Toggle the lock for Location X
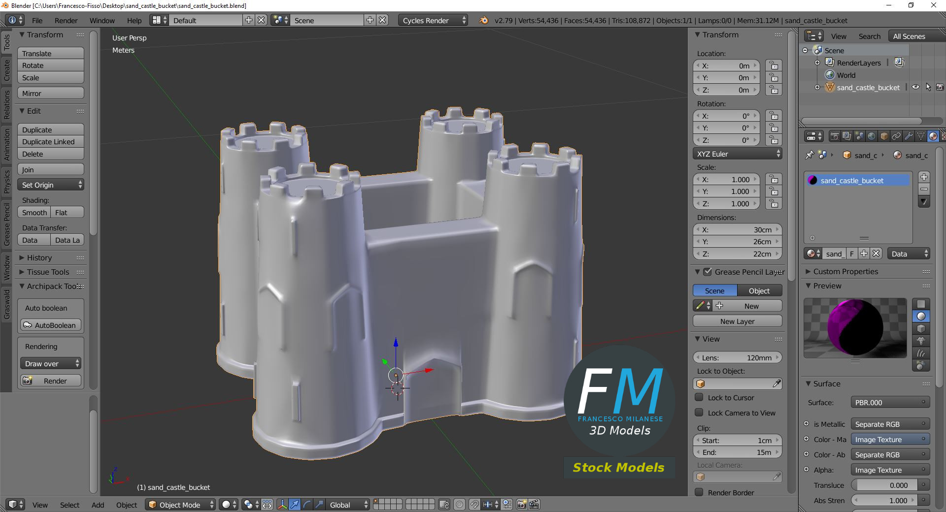Viewport: 946px width, 512px height. coord(774,65)
